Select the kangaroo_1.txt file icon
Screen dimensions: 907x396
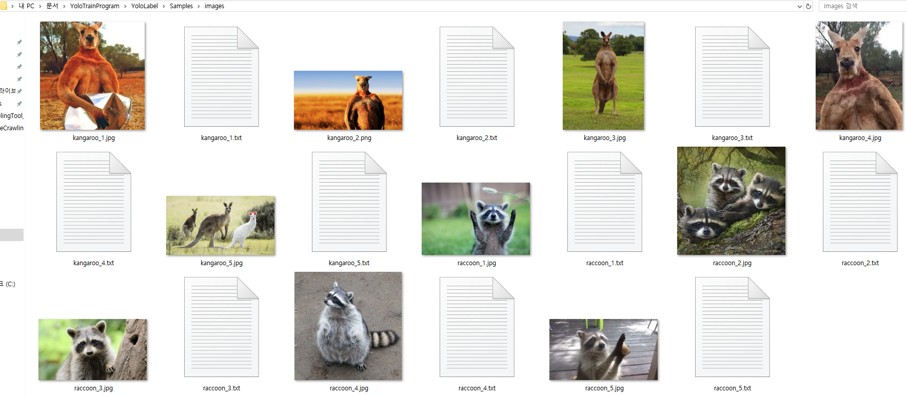click(x=222, y=76)
